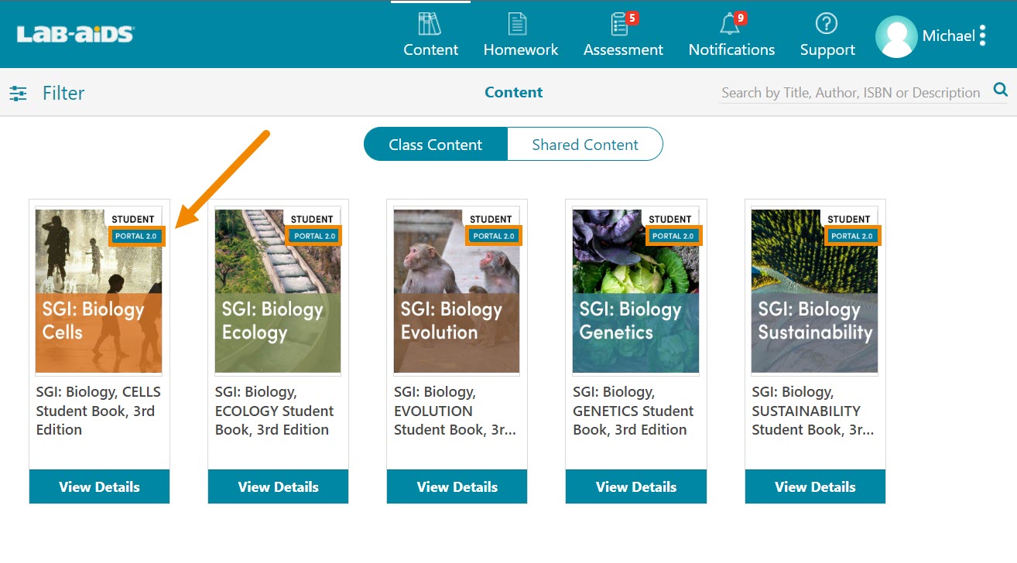Click the Homework document icon

518,25
